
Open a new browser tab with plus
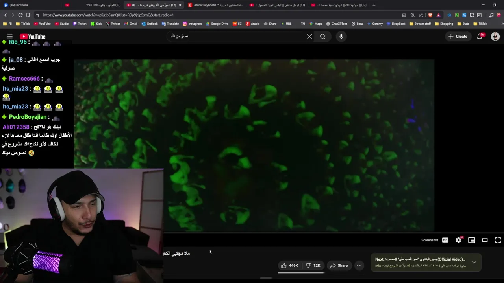[x=374, y=5]
